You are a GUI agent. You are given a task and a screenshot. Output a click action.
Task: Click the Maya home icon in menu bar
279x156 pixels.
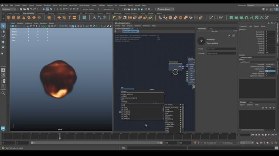click(2, 5)
